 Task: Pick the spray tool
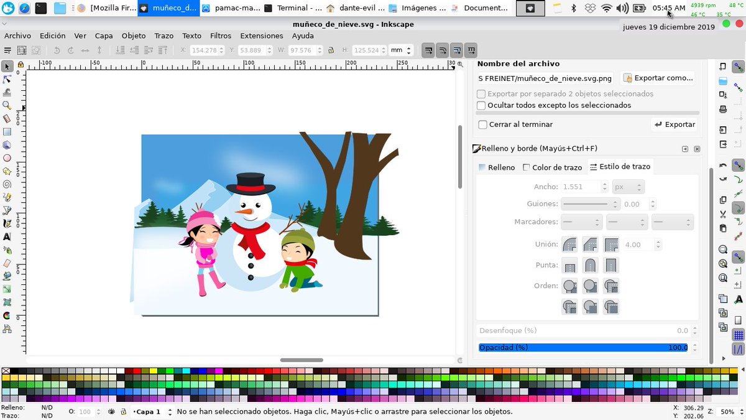pyautogui.click(x=7, y=250)
